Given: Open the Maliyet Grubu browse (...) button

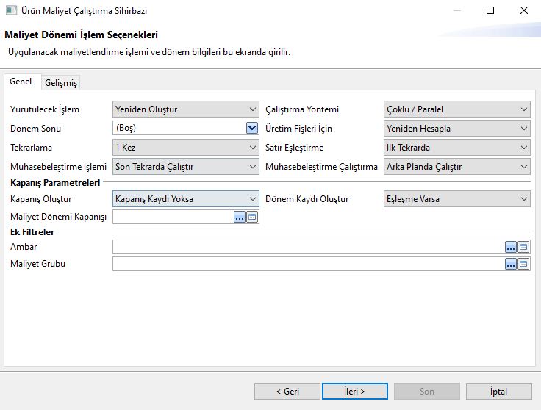Looking at the screenshot, I should [x=511, y=264].
